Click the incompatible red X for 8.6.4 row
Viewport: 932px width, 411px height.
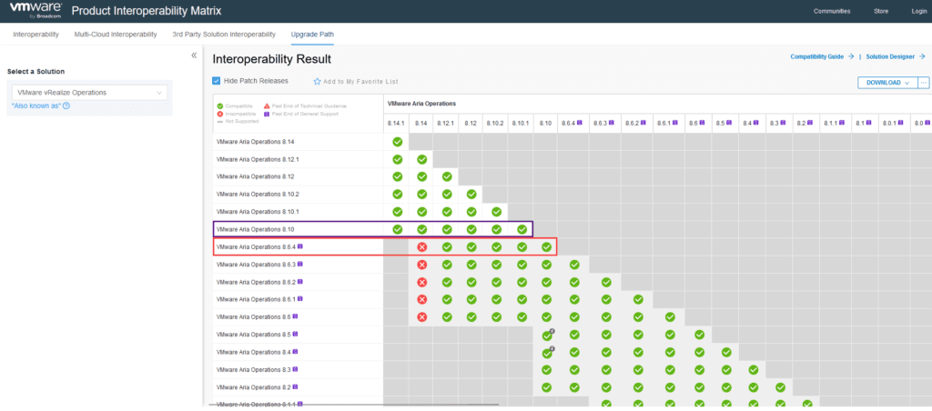422,247
